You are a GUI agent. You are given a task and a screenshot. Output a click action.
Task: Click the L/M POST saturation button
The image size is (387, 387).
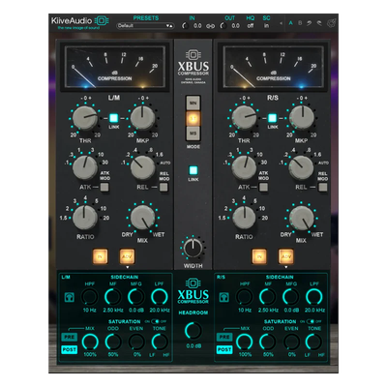coord(70,349)
